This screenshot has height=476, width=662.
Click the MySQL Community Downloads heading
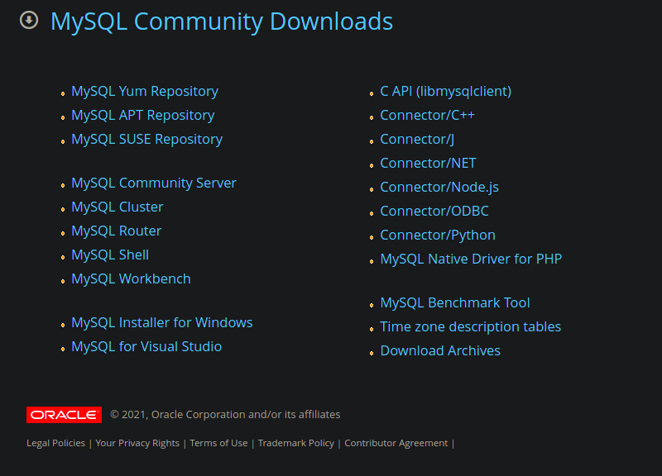click(x=222, y=21)
